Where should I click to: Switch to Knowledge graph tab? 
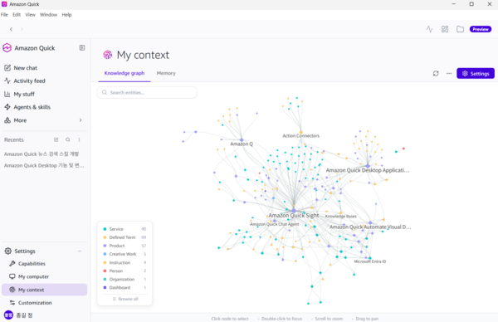coord(124,73)
